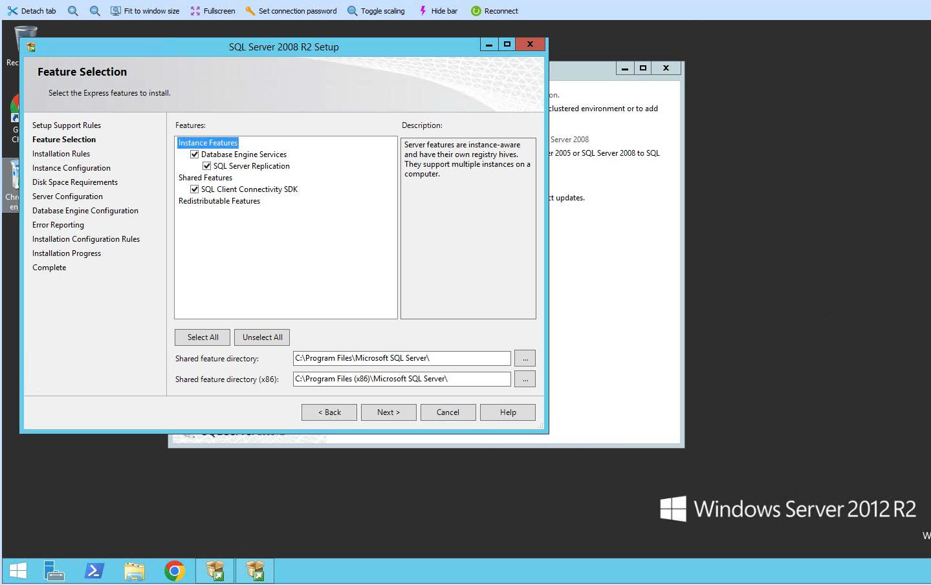Minimize the background installation center window
Image resolution: width=931 pixels, height=585 pixels.
click(x=625, y=69)
